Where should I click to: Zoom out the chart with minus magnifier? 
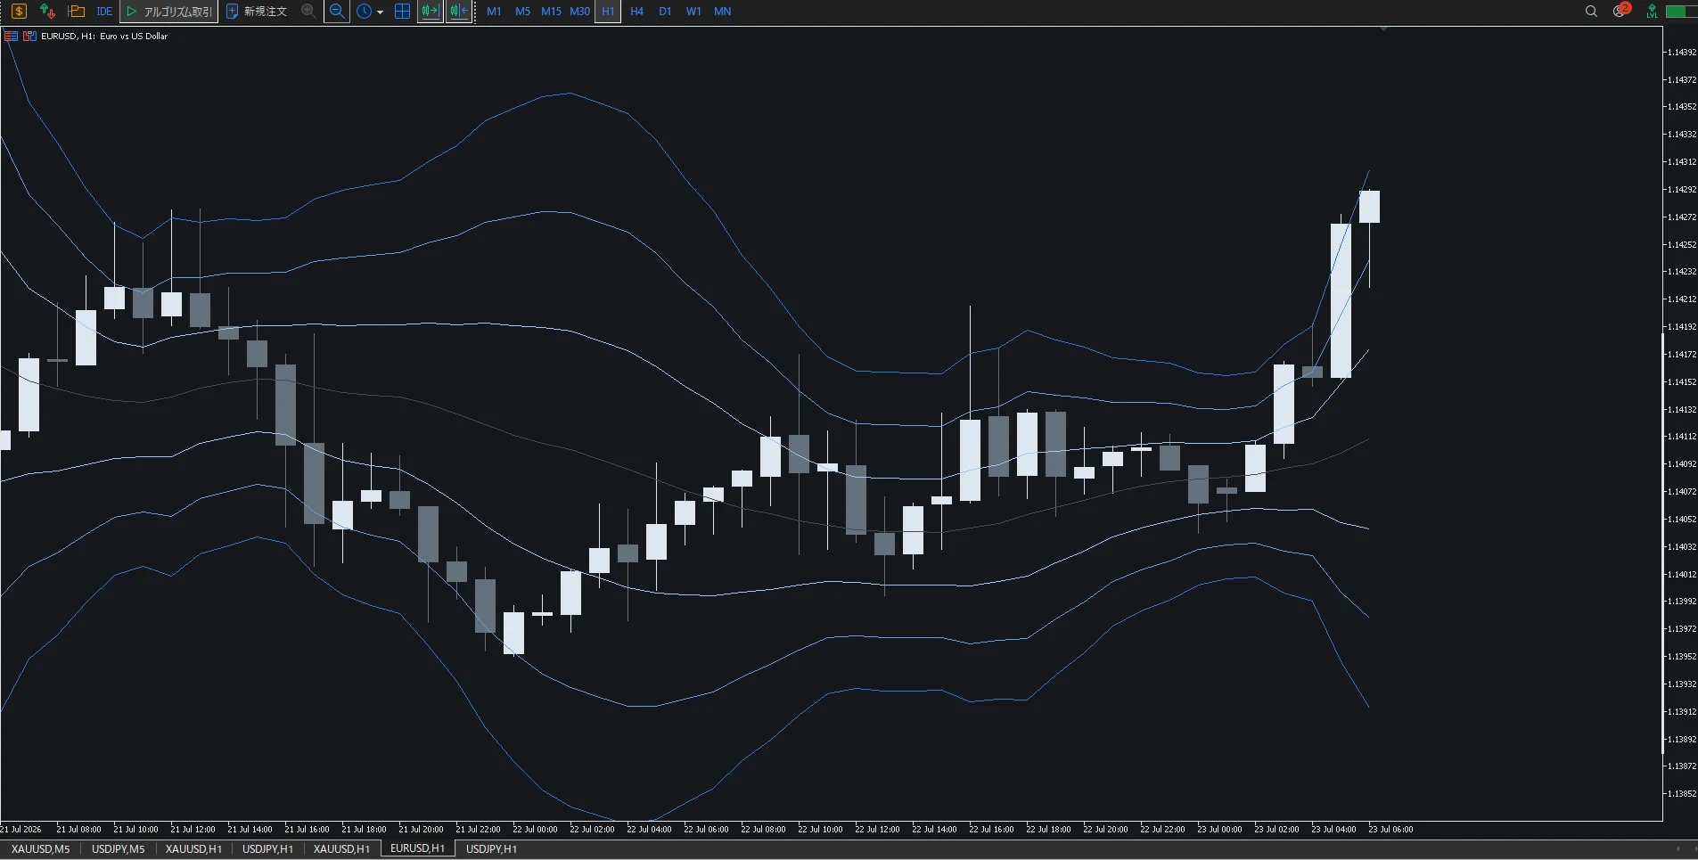pyautogui.click(x=337, y=12)
